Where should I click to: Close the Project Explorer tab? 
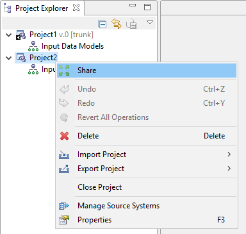(x=76, y=8)
